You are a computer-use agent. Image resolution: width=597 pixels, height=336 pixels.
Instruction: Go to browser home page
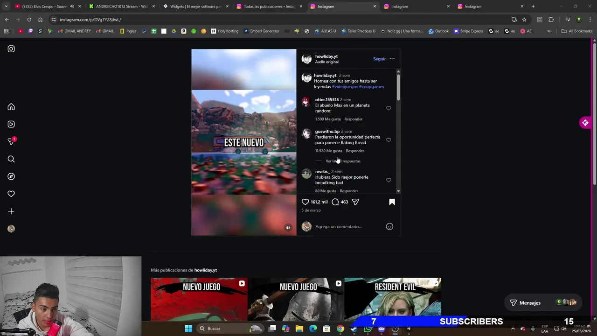coord(40,20)
